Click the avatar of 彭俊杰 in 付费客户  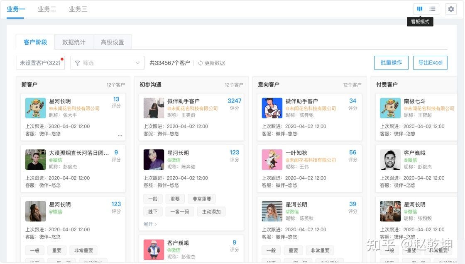[390, 160]
